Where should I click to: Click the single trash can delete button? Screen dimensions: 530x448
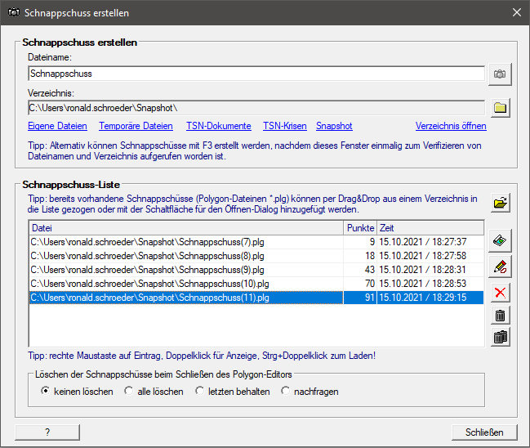pyautogui.click(x=500, y=316)
